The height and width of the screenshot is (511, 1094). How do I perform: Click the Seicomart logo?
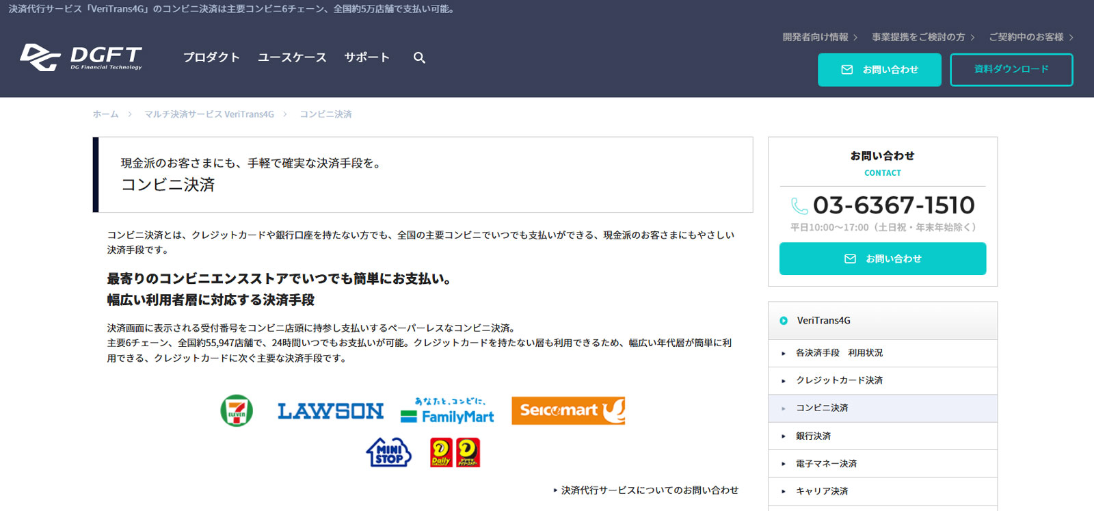[x=568, y=410]
